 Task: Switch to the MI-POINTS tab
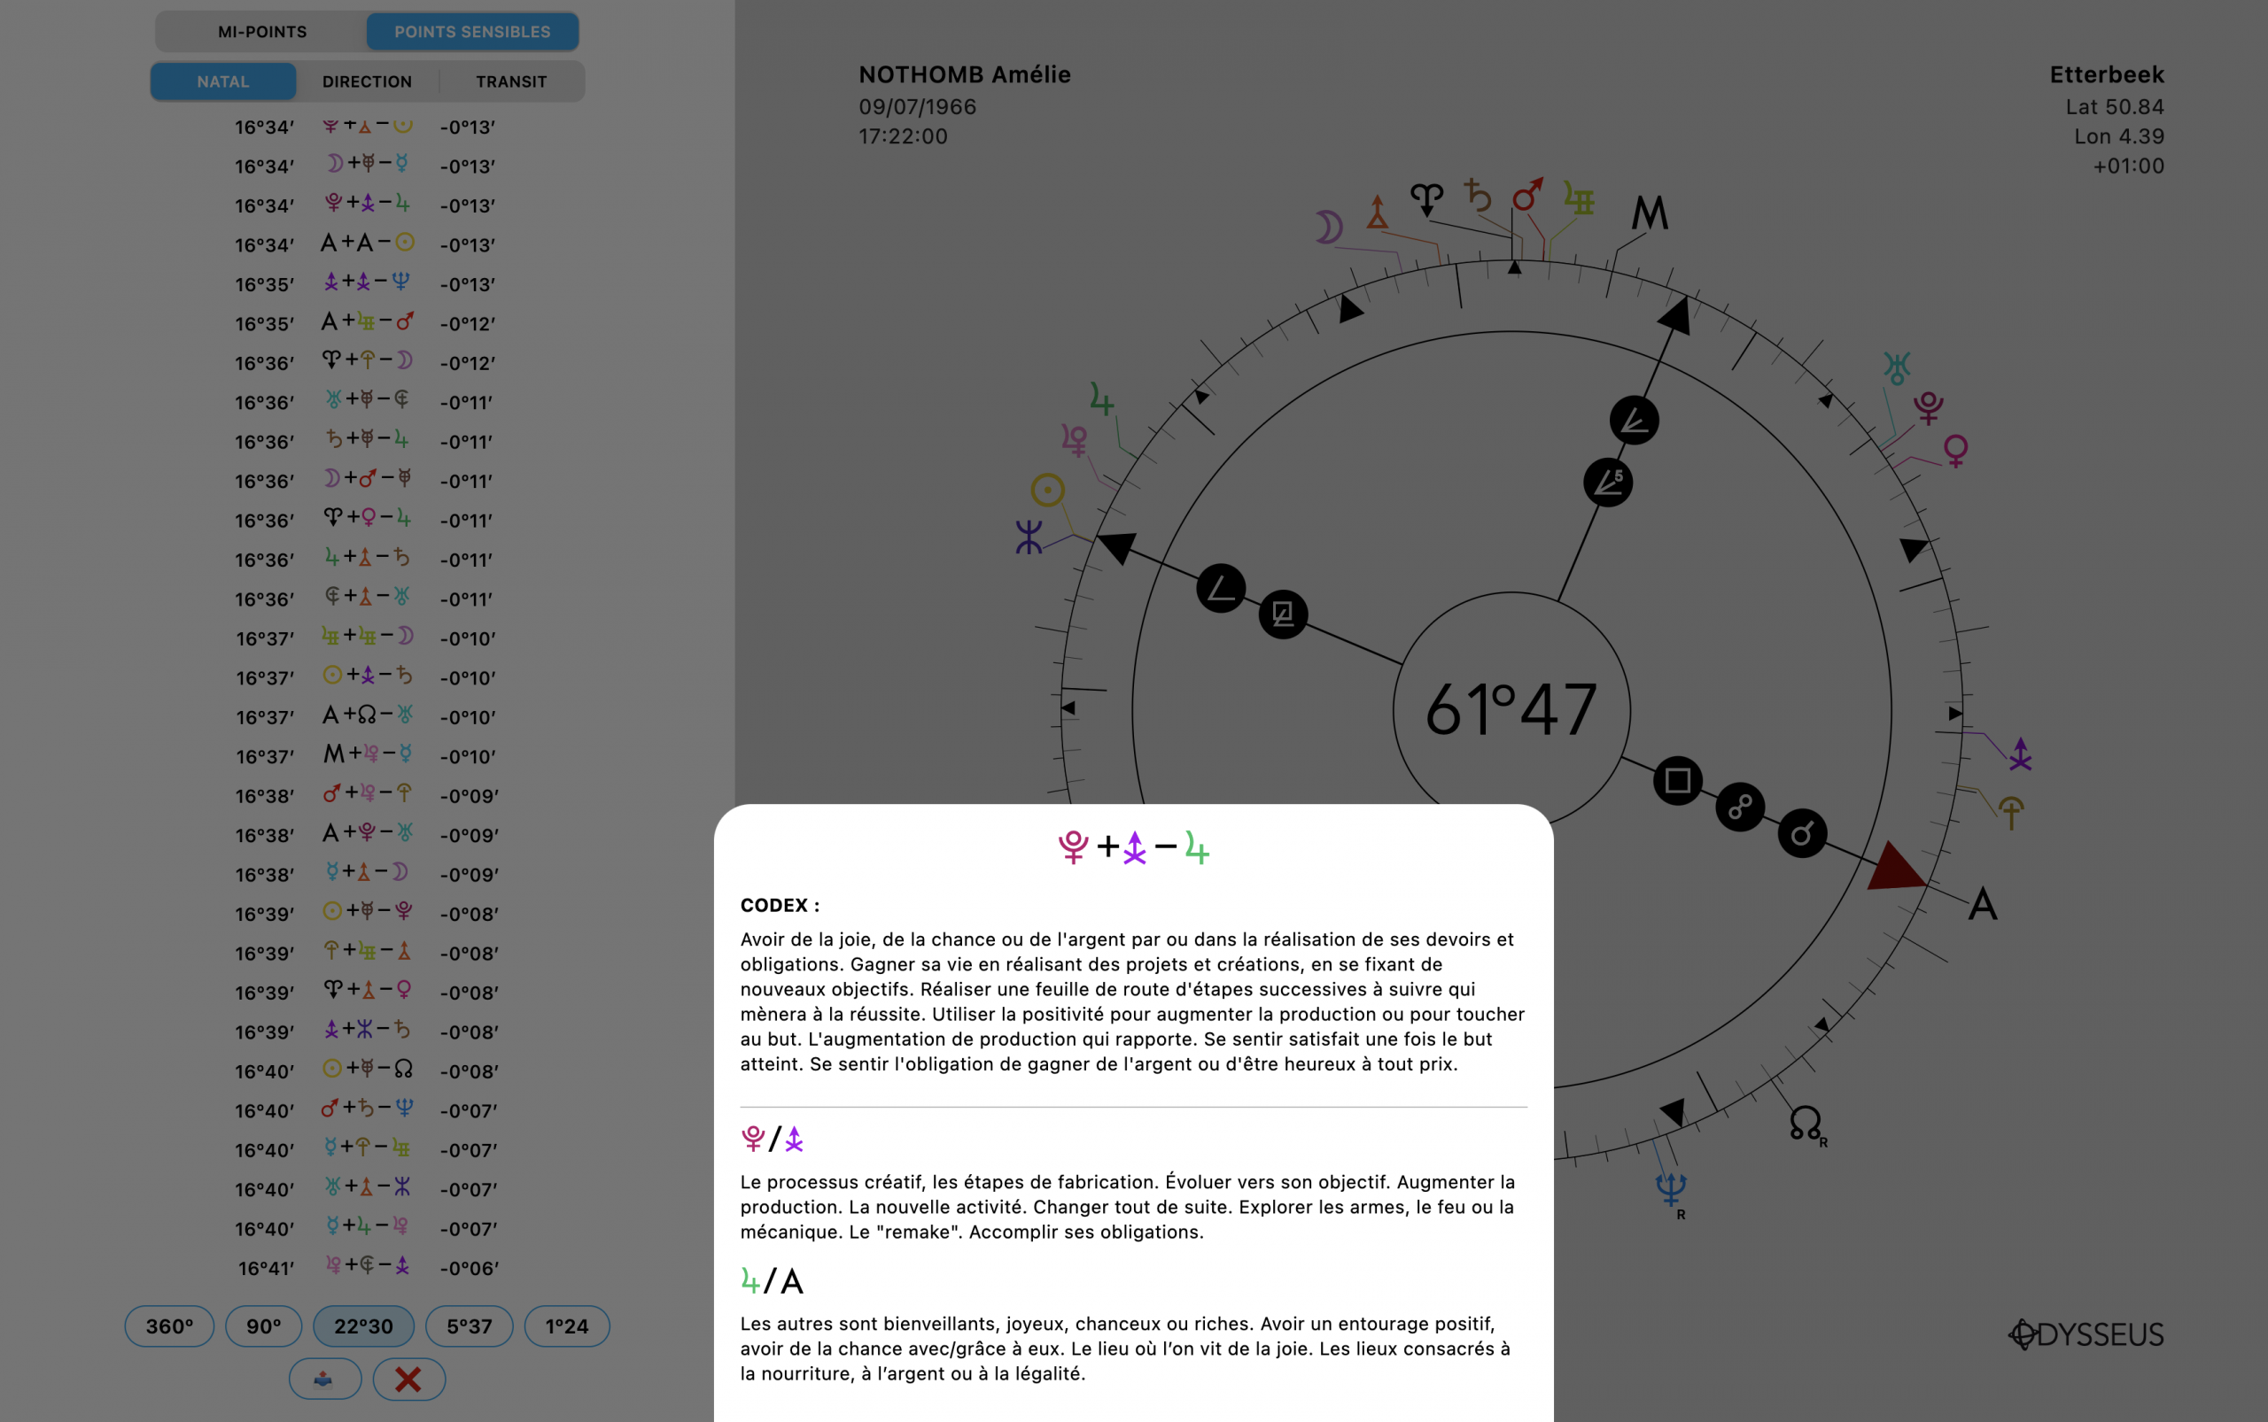tap(261, 32)
